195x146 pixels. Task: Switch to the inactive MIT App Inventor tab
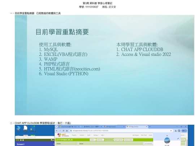[114, 127]
